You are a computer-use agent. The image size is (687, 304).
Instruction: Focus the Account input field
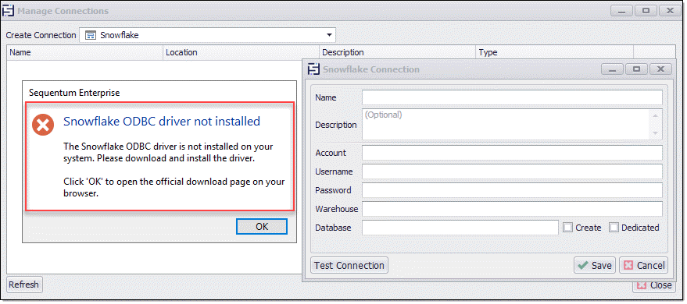click(512, 153)
